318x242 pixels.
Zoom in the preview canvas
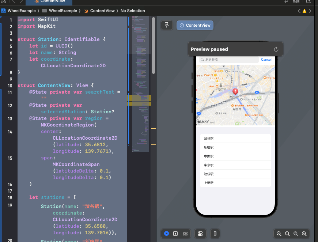[304, 234]
